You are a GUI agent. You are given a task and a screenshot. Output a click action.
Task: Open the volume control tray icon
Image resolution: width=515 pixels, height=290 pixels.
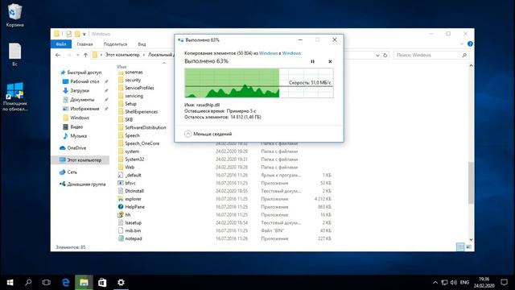click(x=454, y=283)
